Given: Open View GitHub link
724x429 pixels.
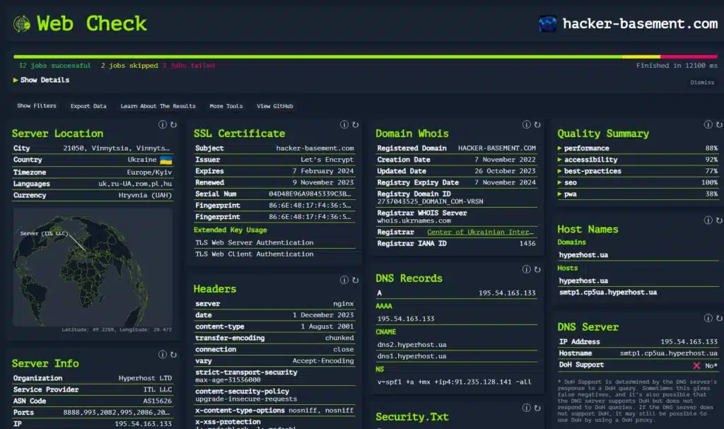Looking at the screenshot, I should (x=275, y=106).
